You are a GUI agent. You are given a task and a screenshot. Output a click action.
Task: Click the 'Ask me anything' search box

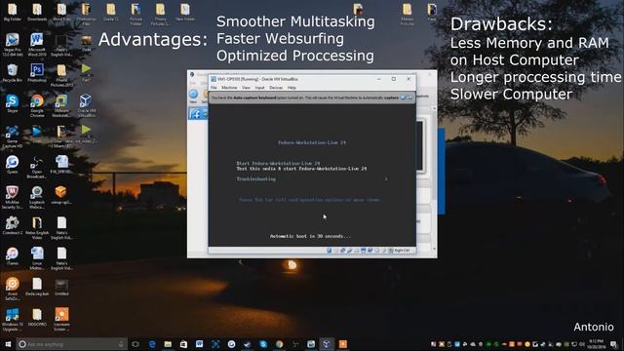pyautogui.click(x=71, y=344)
